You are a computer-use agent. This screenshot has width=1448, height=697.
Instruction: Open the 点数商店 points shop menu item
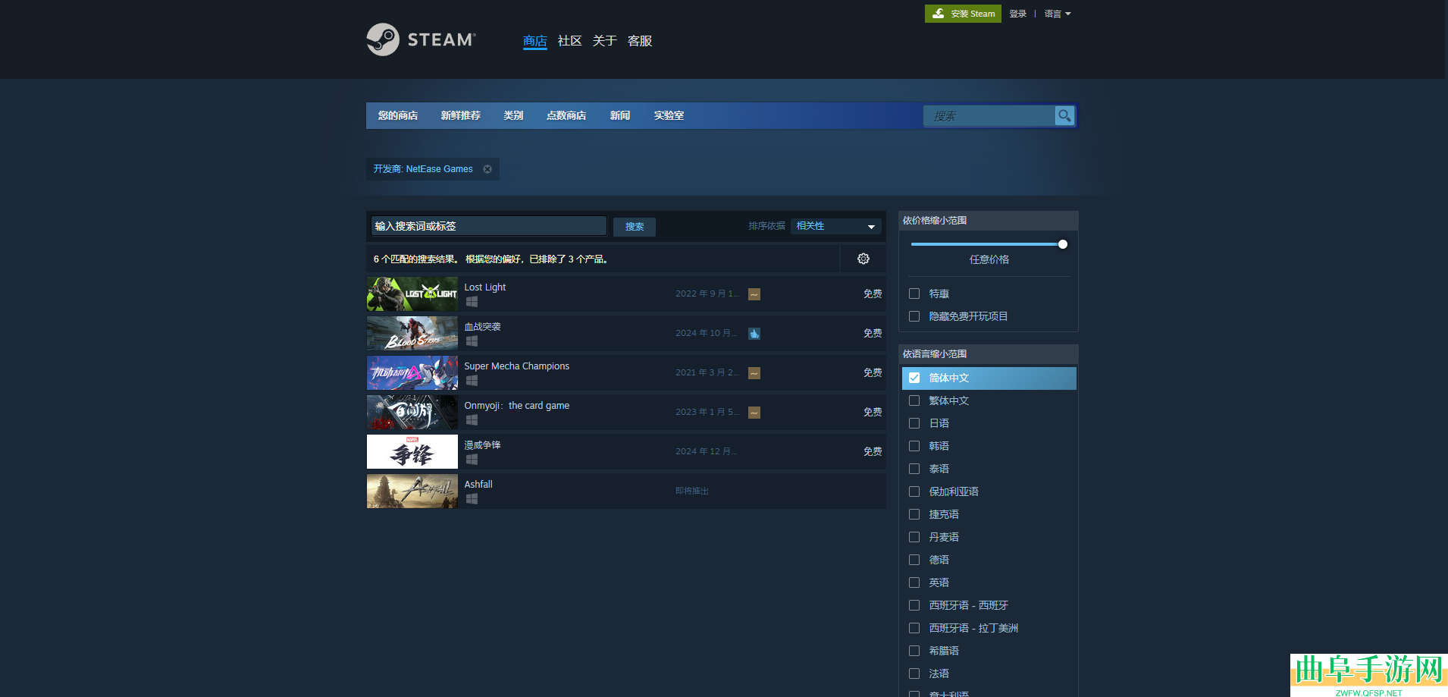tap(566, 115)
